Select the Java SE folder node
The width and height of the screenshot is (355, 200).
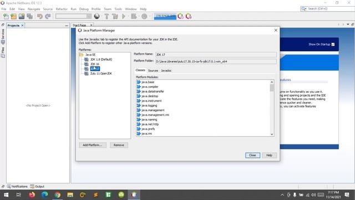tap(90, 54)
